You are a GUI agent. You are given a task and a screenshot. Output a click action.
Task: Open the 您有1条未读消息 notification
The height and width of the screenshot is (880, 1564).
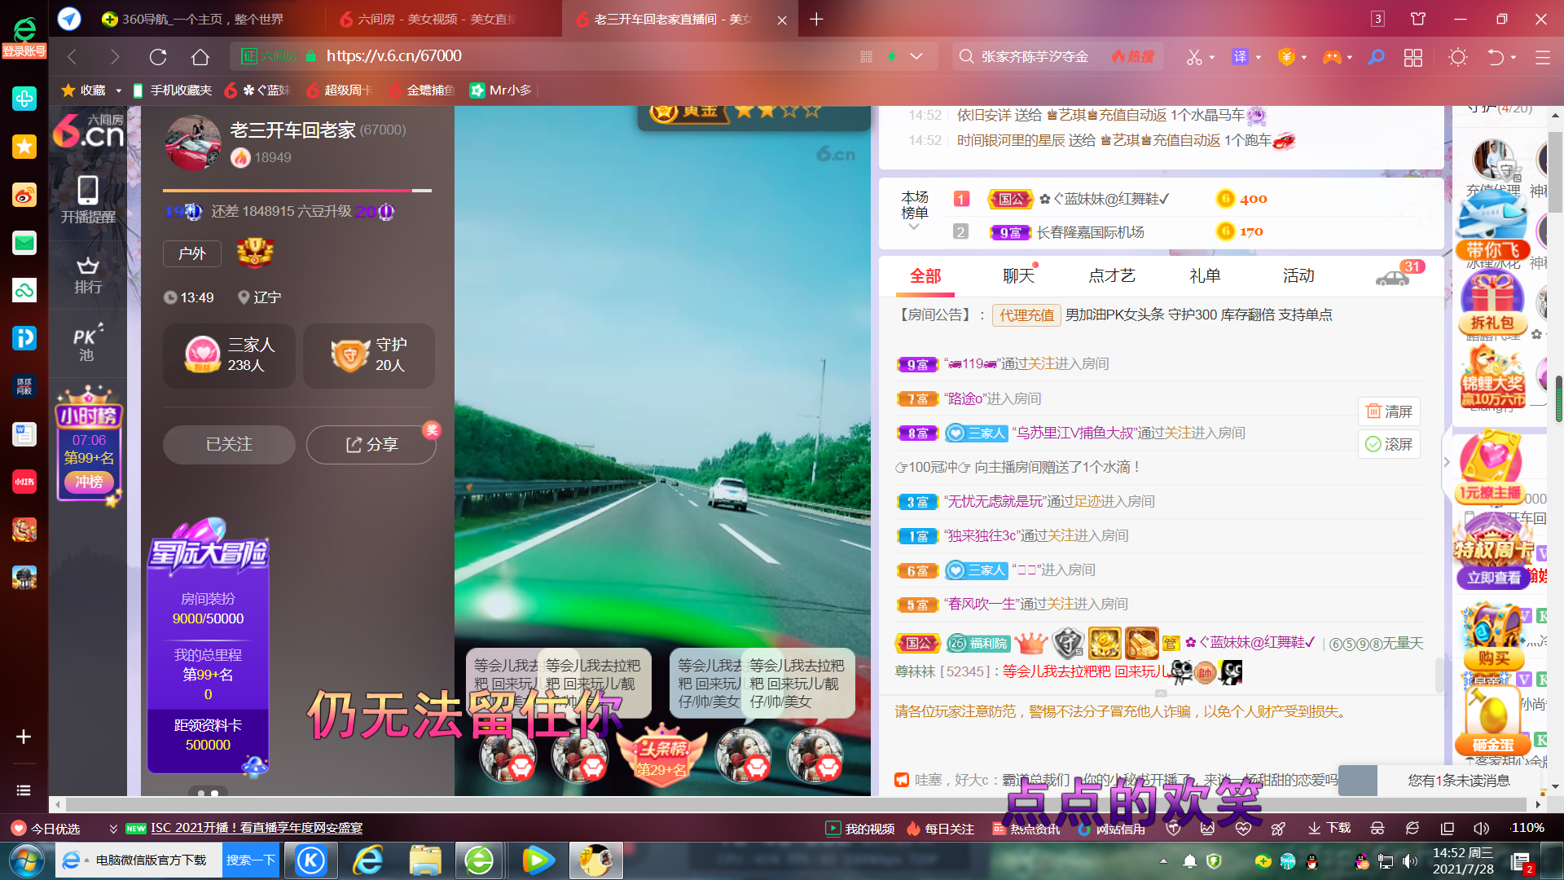[1459, 781]
